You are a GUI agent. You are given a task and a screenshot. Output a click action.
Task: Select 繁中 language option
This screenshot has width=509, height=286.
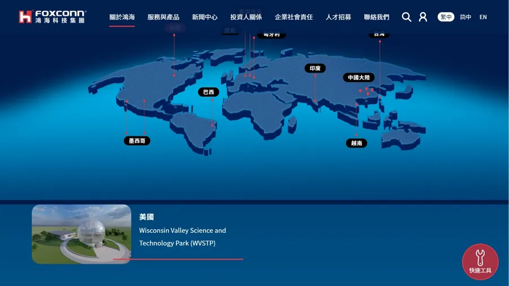446,17
